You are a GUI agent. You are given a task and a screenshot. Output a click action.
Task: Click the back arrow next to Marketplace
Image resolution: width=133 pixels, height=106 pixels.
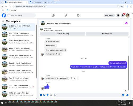tap(3, 21)
